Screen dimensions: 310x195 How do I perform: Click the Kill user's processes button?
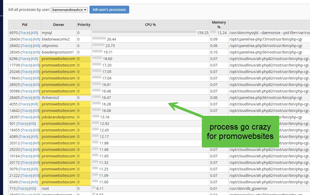109,10
